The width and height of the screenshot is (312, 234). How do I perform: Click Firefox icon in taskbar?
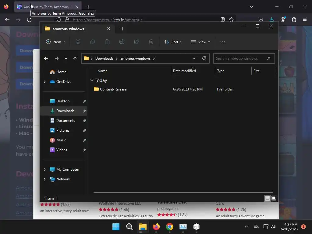[156, 227]
